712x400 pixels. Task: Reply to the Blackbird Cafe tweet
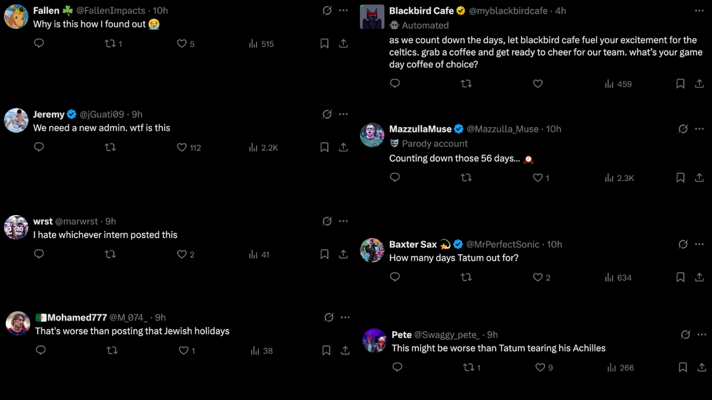(395, 83)
